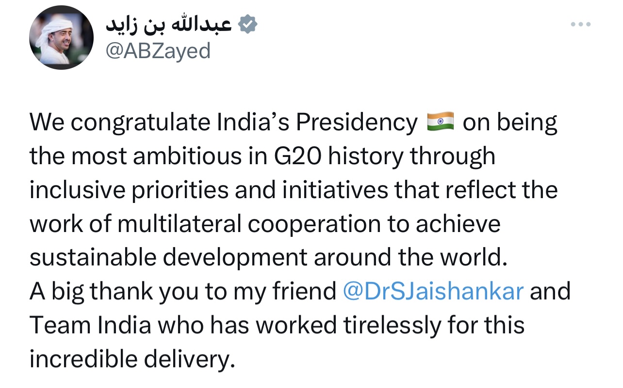Click the word "Presidency" in tweet
The image size is (623, 388).
point(356,123)
